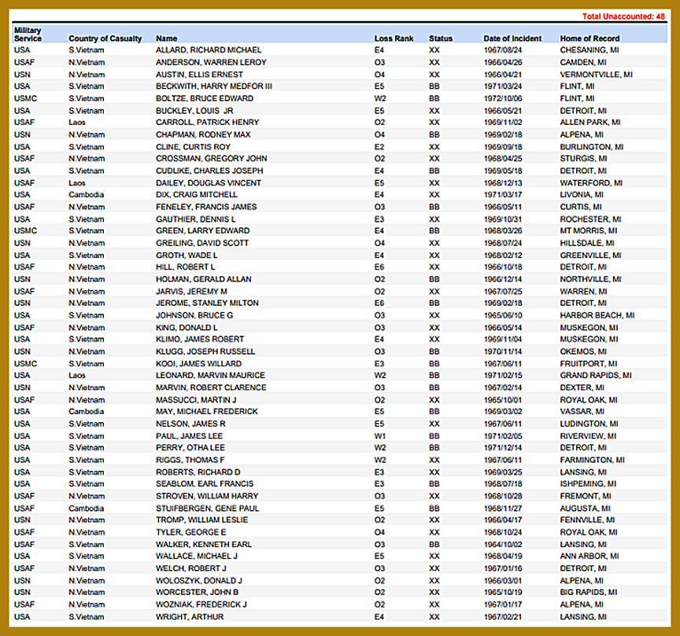Image resolution: width=680 pixels, height=636 pixels.
Task: Click the 'Name' column header
Action: point(167,39)
